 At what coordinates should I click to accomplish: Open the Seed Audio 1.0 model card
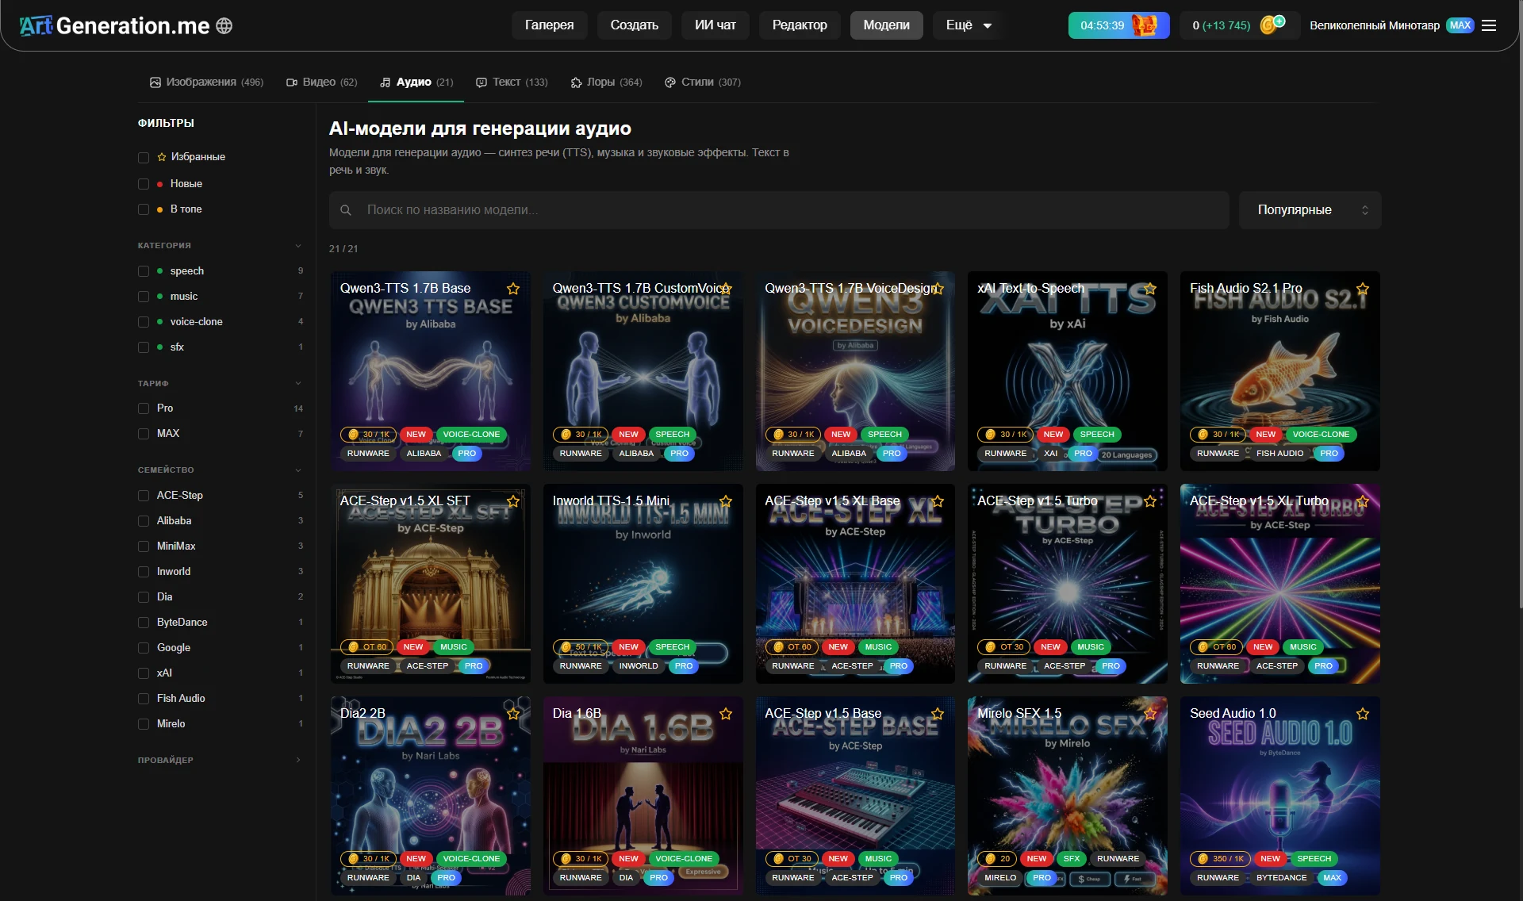1279,796
